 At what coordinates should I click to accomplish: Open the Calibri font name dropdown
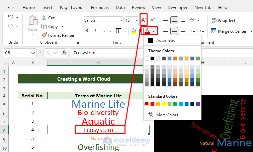point(121,20)
